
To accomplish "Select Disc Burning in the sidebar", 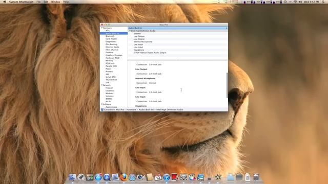I will click(111, 44).
